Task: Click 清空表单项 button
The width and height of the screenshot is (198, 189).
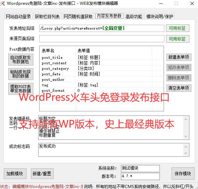Action: 179,88
